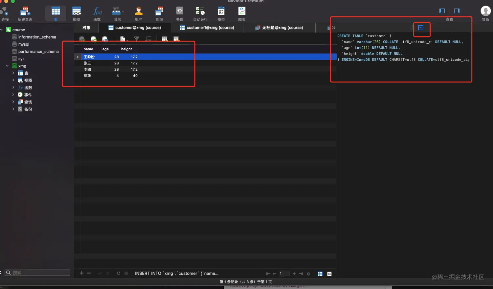Click the import table icon

[x=165, y=39]
